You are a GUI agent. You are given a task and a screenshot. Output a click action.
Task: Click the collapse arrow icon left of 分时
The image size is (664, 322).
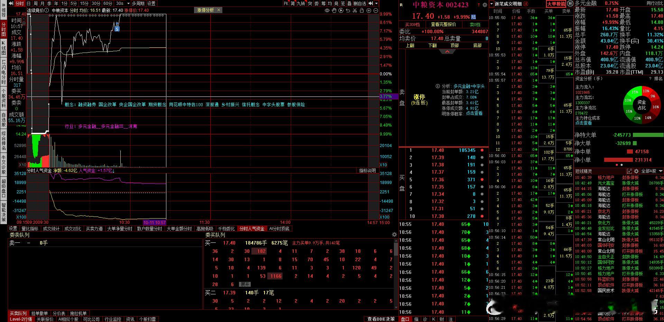[11, 3]
